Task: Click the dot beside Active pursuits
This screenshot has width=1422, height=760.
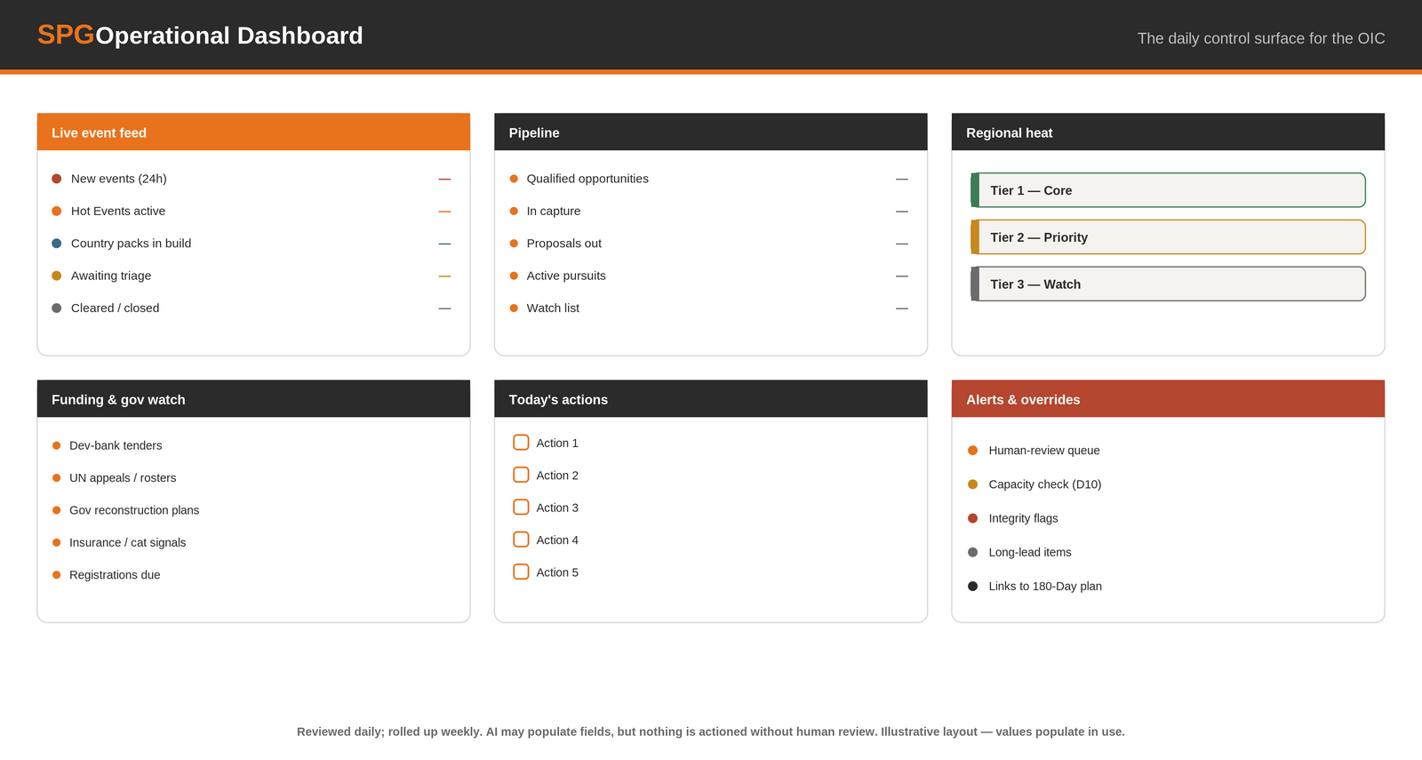Action: pos(514,276)
